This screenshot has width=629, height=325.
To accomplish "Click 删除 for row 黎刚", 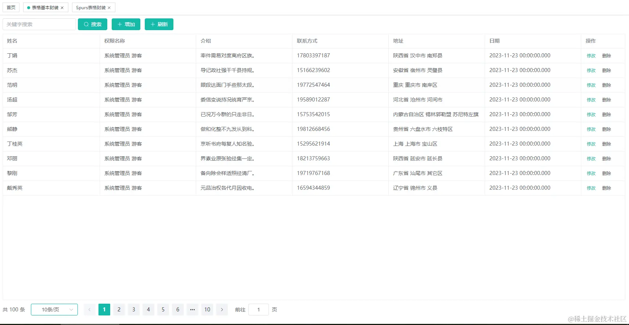I will 607,174.
